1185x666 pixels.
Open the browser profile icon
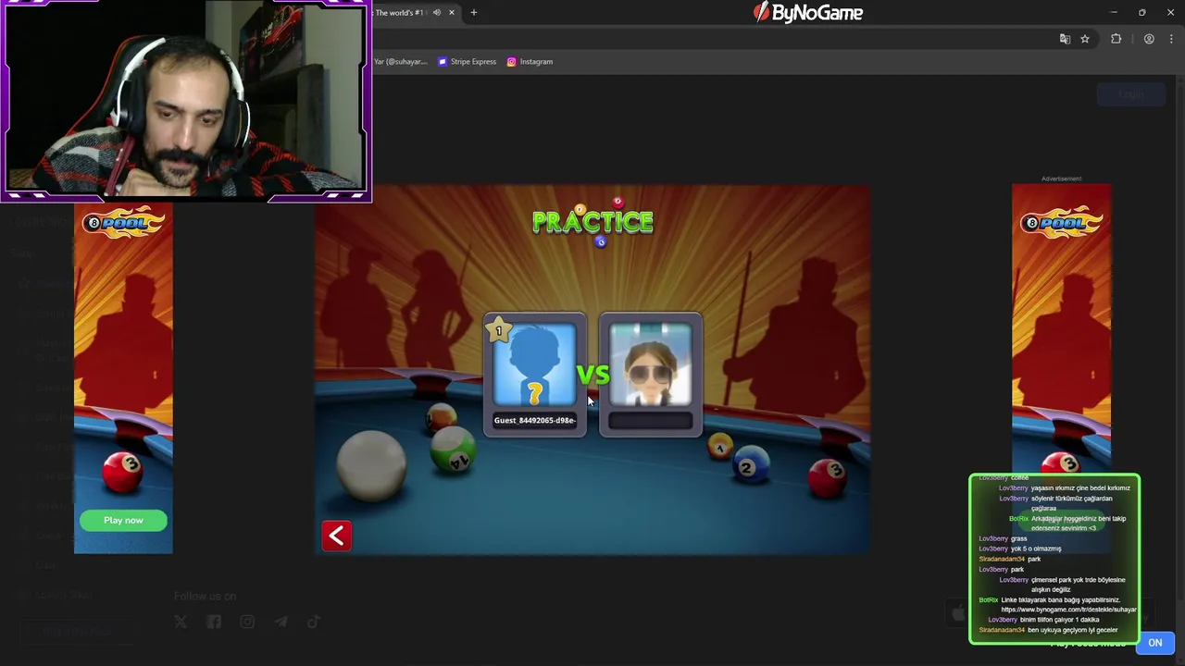click(1149, 39)
